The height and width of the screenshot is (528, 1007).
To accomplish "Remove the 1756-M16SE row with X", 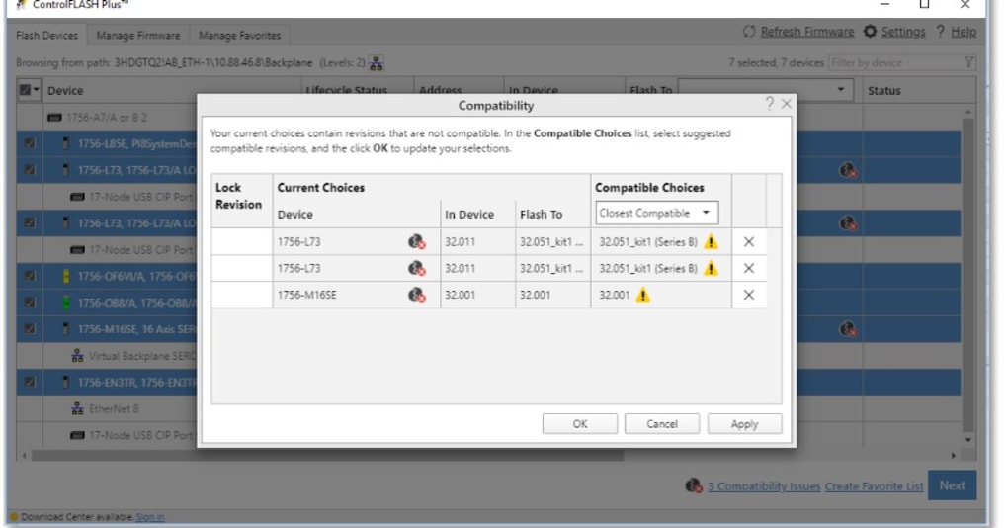I will coord(749,295).
